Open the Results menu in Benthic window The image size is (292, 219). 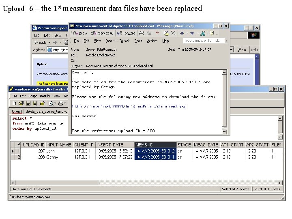tap(45, 96)
